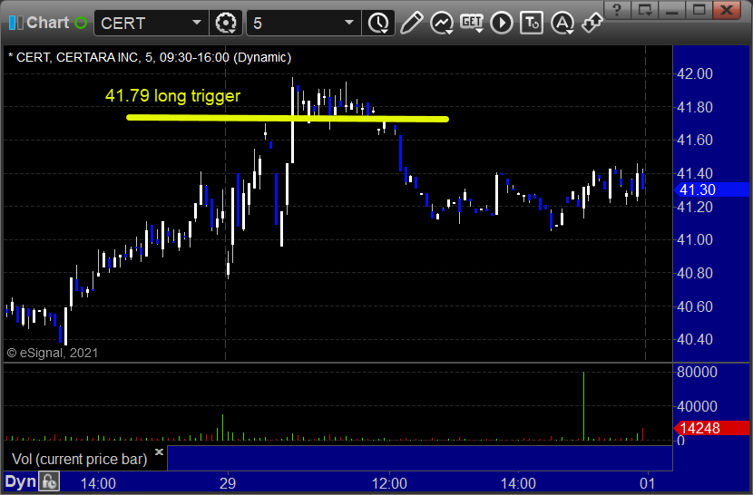Open the CERT symbol dropdown arrow
This screenshot has height=495, width=753.
[196, 23]
